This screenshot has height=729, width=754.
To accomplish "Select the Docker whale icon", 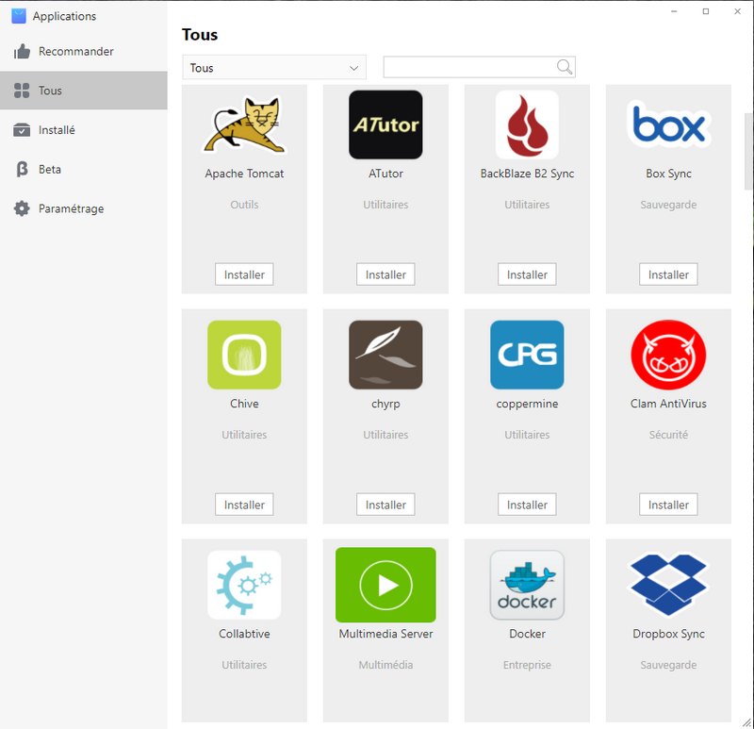I will click(x=527, y=585).
